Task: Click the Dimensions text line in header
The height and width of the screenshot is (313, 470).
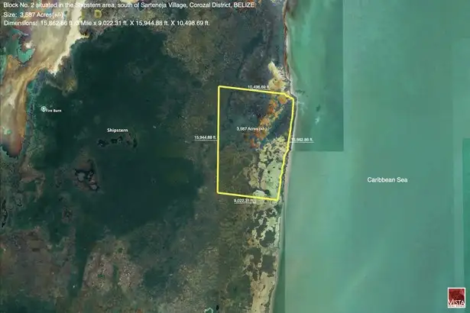Action: [106, 24]
